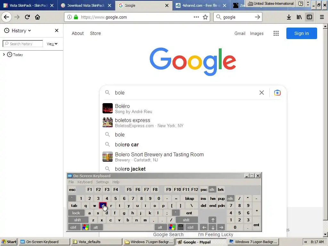Click the esc key on the keyboard
The width and height of the screenshot is (328, 246).
72,190
